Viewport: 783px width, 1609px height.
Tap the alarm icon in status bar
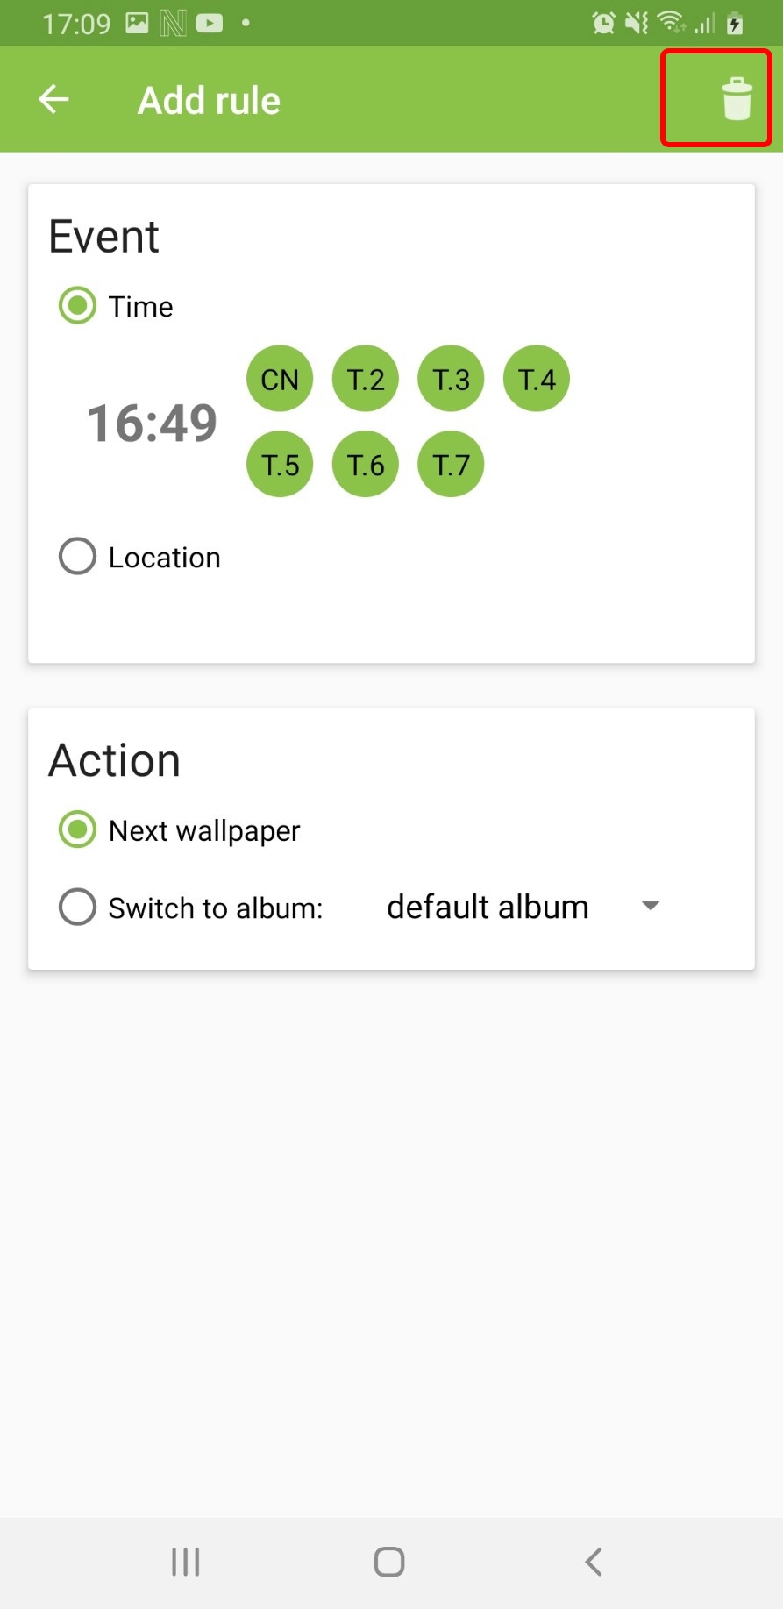(603, 23)
